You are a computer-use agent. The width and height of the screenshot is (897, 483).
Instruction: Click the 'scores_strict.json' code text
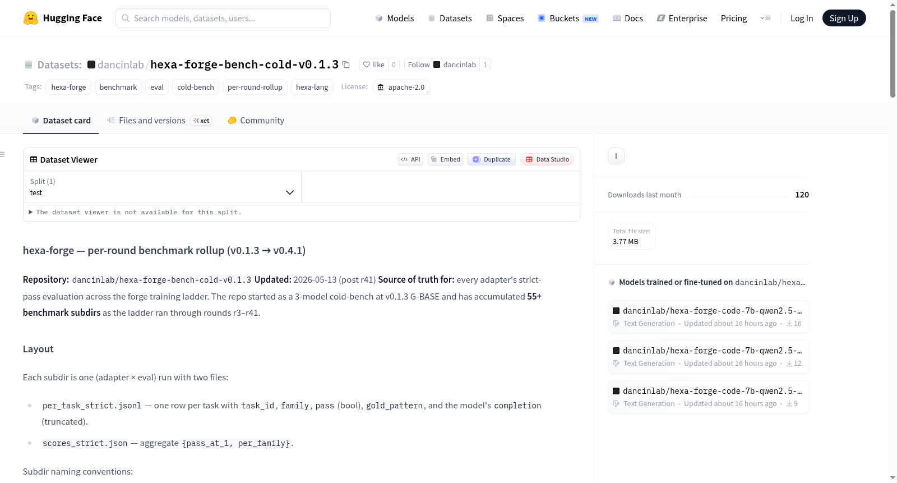[85, 443]
